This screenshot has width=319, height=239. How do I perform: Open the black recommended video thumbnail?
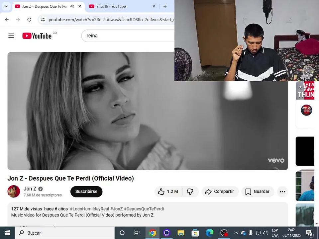(x=305, y=151)
